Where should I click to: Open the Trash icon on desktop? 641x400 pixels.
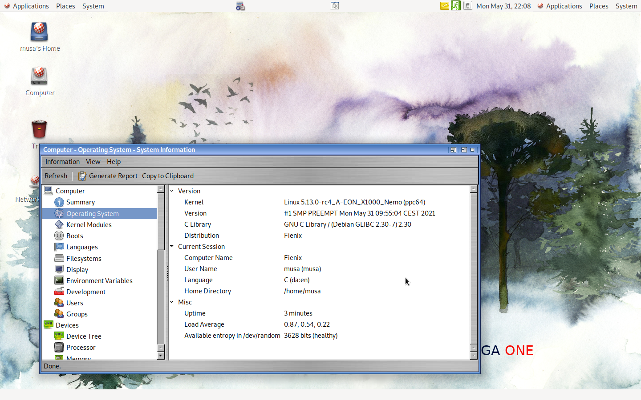point(39,129)
